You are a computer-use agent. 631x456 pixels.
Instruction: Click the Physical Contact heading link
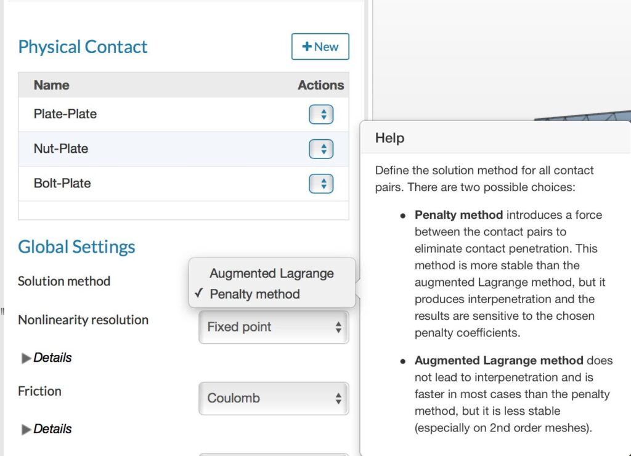click(x=83, y=46)
